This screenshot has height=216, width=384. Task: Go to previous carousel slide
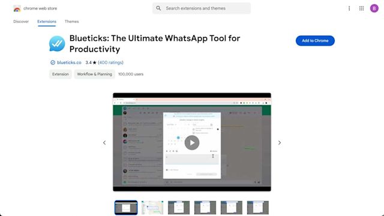[x=104, y=142]
